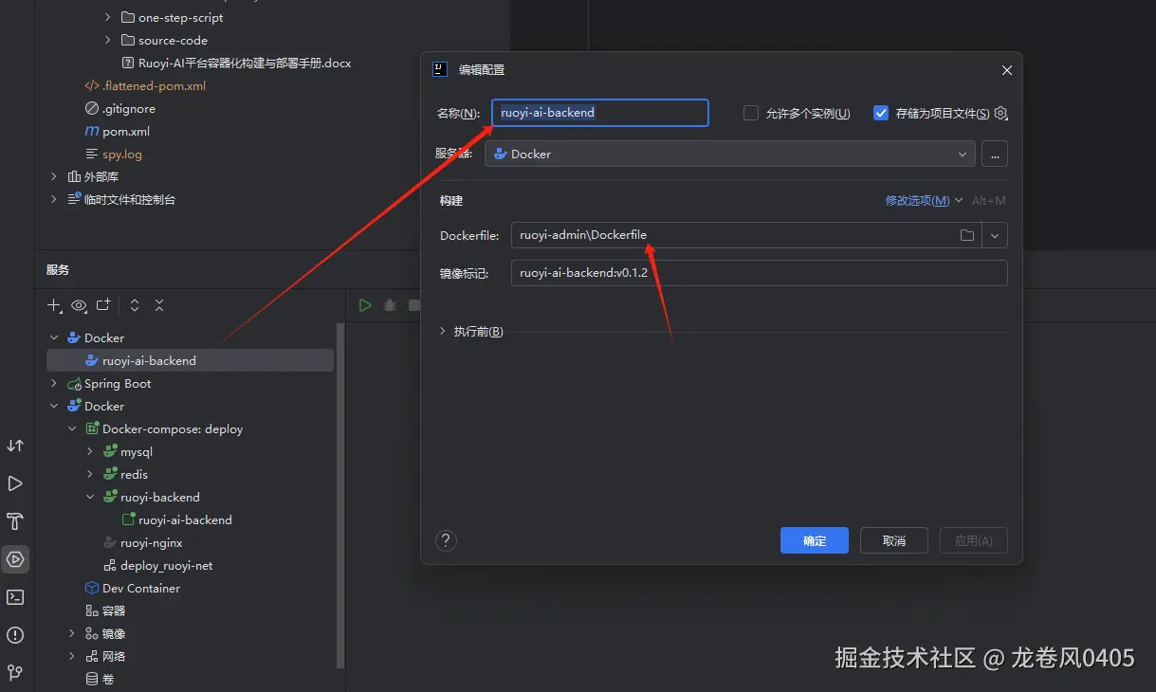Click the 服务 panel title
The width and height of the screenshot is (1156, 692).
click(x=58, y=269)
